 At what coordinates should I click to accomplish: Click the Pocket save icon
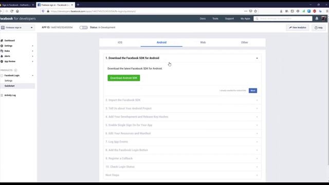251,11
